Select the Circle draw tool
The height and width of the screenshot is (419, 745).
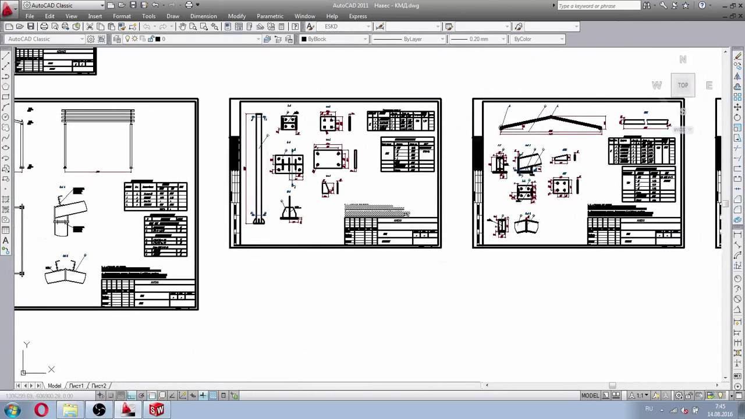(x=6, y=117)
